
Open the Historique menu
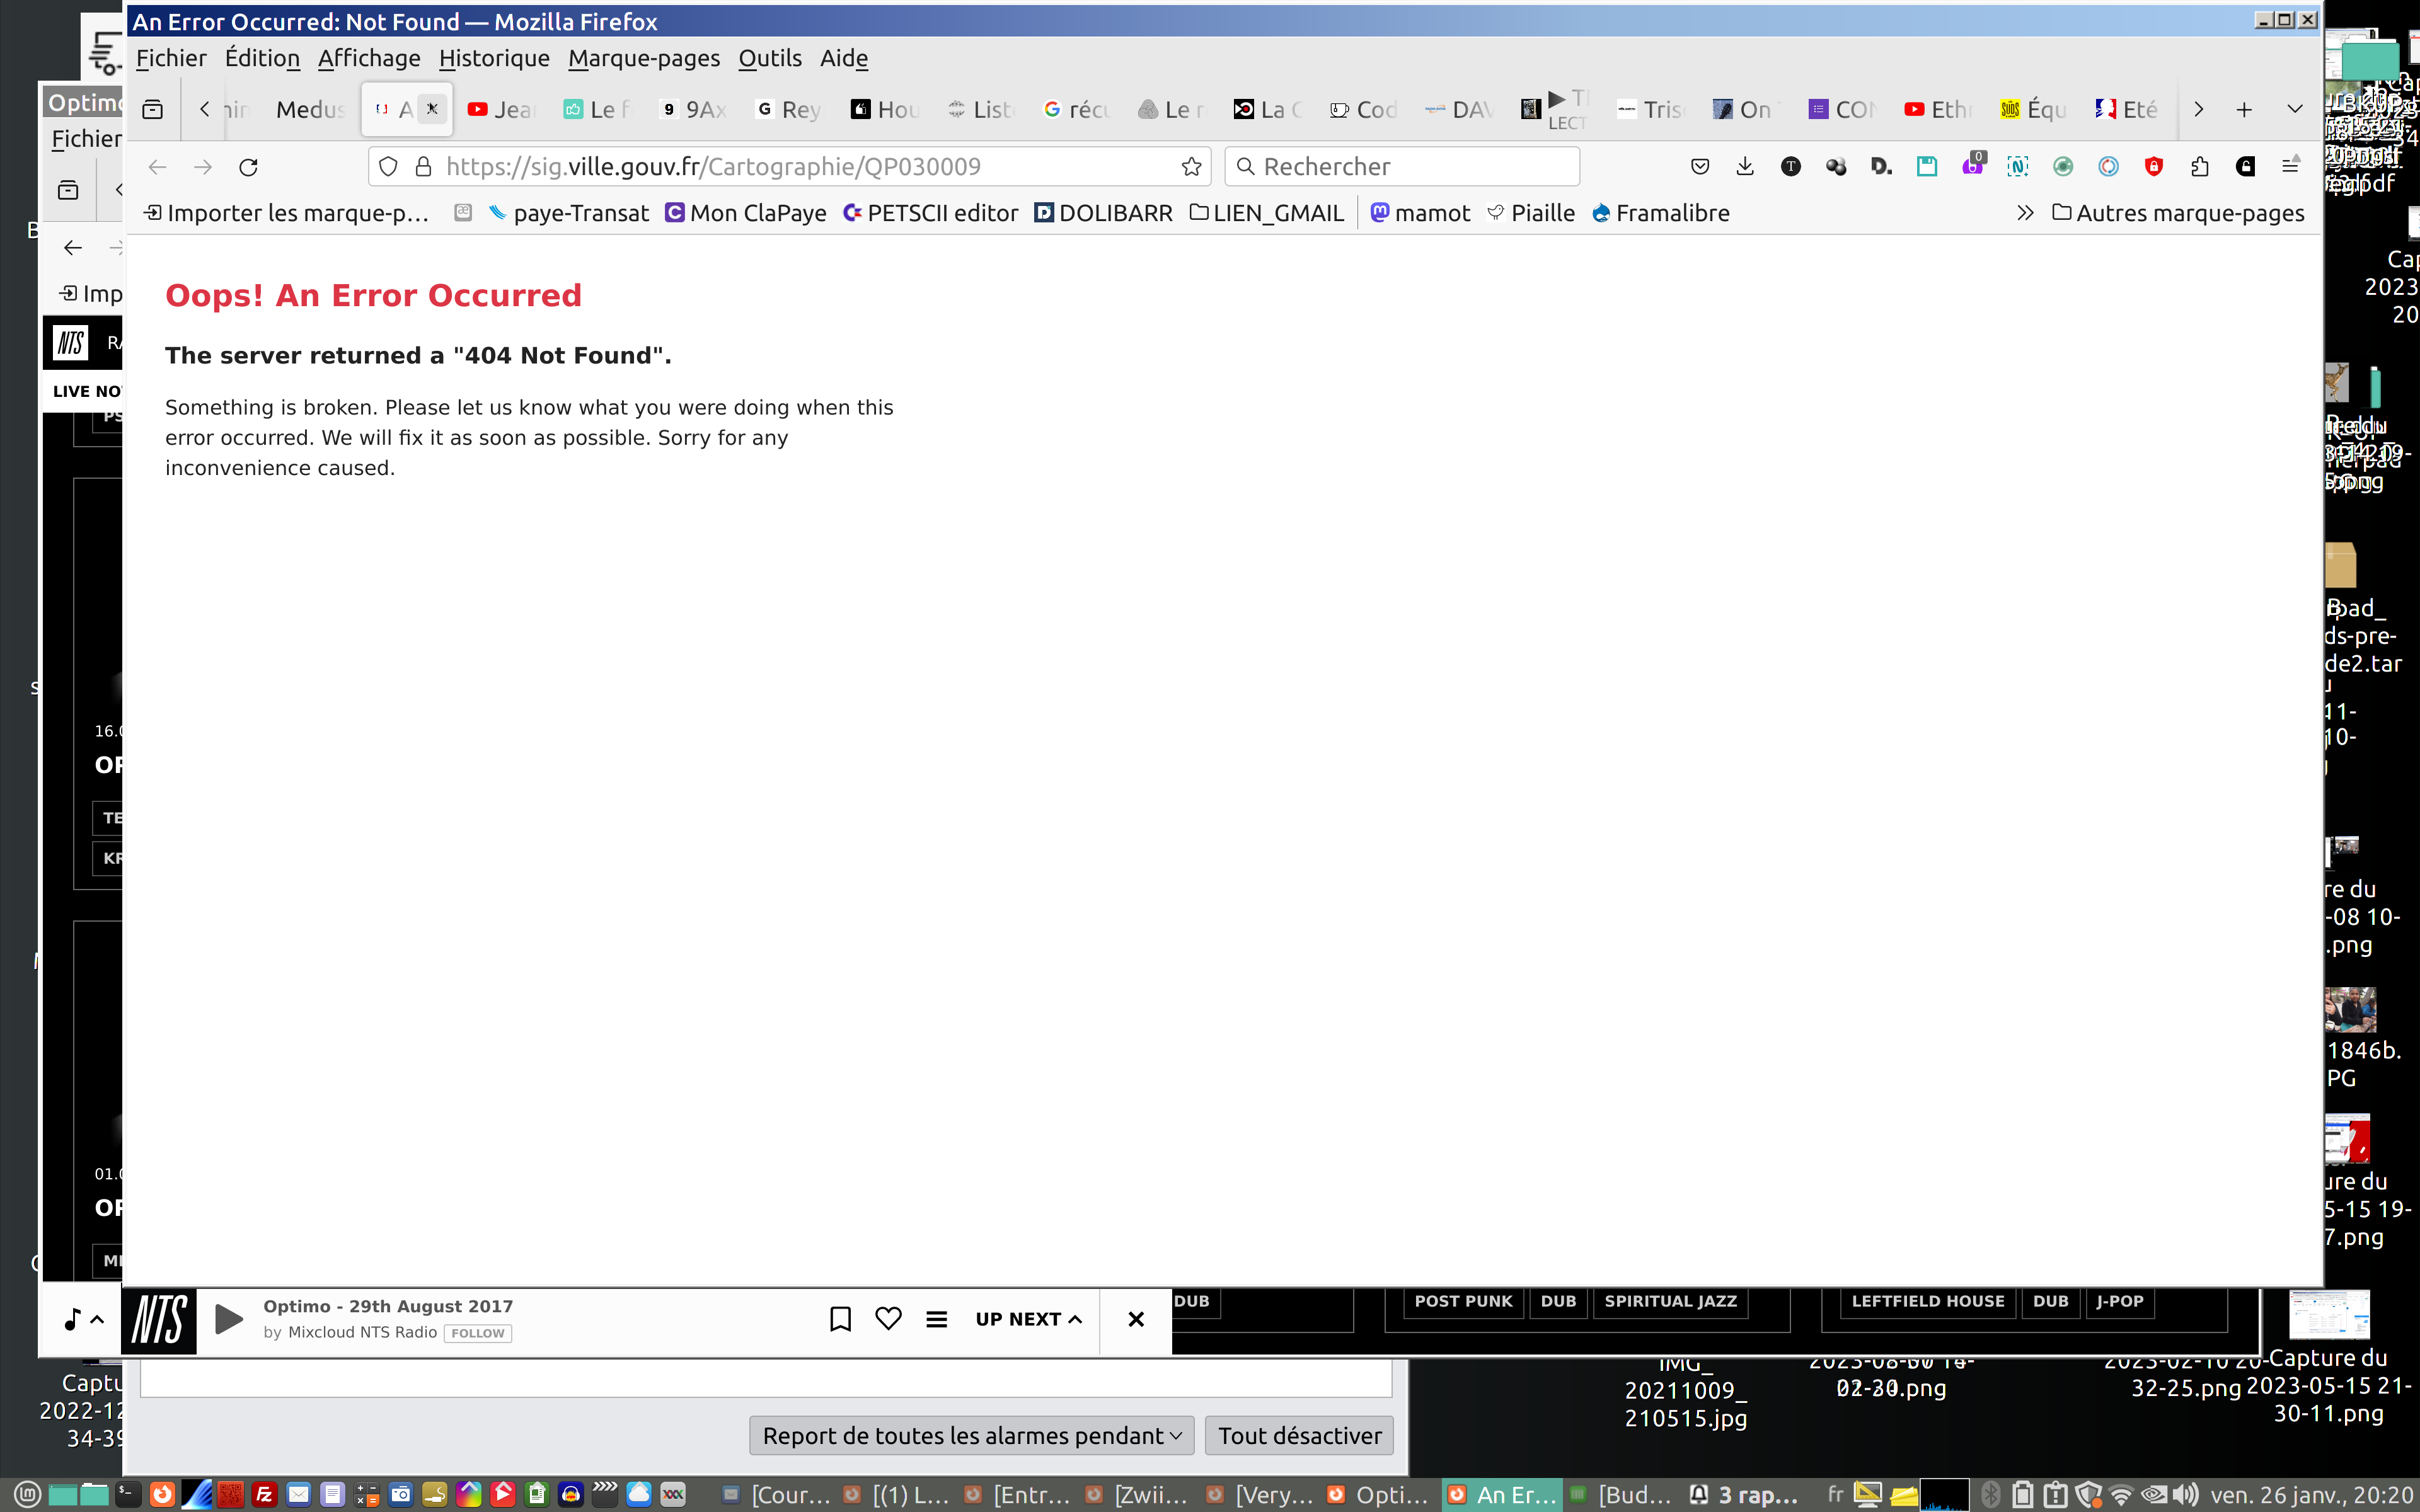pyautogui.click(x=494, y=58)
